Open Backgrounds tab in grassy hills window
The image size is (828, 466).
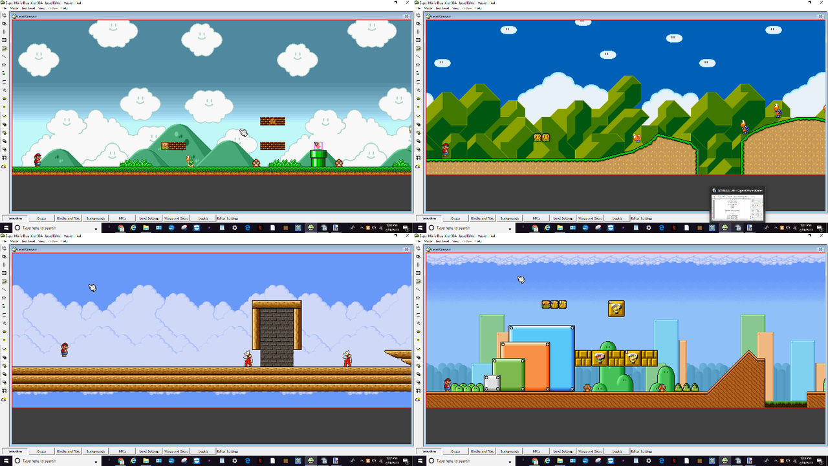coord(95,218)
